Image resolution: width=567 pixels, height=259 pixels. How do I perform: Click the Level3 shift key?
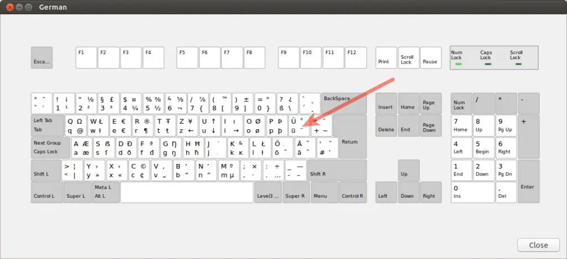click(268, 192)
